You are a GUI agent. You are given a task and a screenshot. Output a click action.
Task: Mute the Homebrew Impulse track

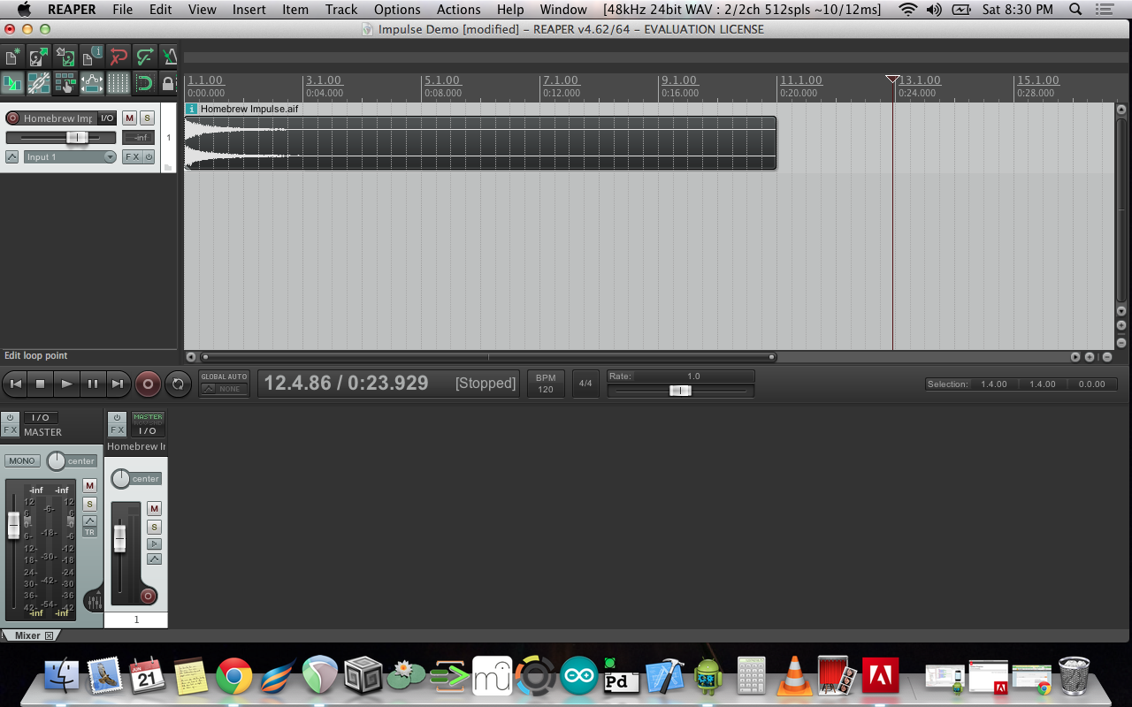coord(129,118)
